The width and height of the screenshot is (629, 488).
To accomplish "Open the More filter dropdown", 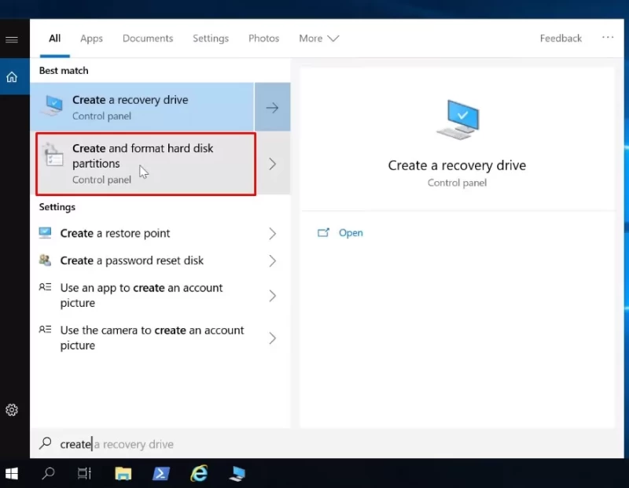I will (319, 39).
